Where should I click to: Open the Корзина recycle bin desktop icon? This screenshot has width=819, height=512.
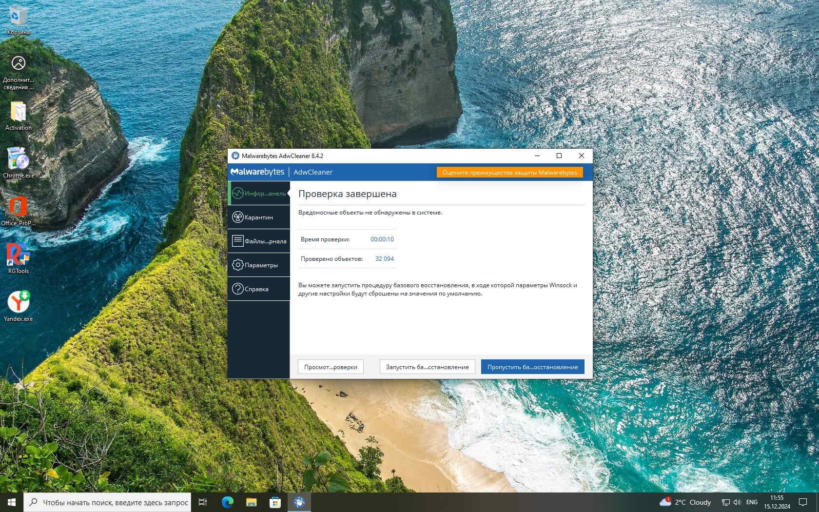click(x=19, y=20)
